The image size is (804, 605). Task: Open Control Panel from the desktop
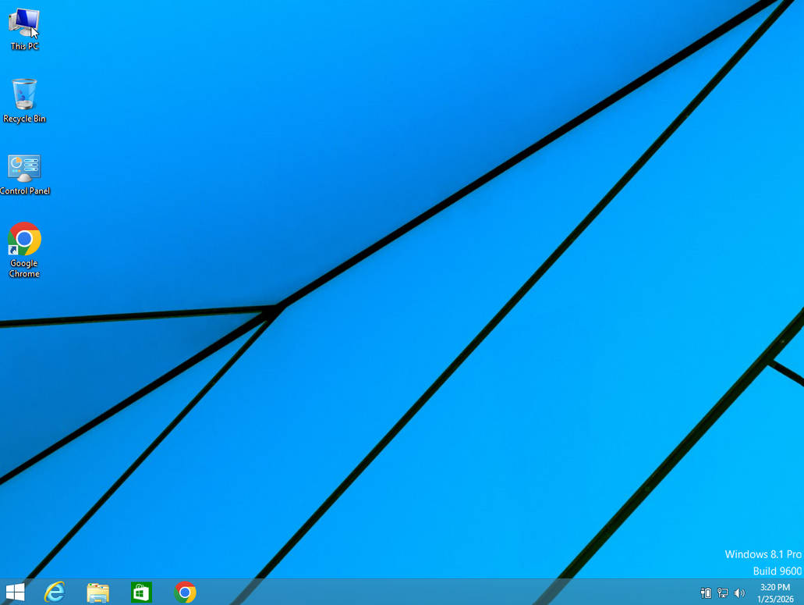coord(24,168)
